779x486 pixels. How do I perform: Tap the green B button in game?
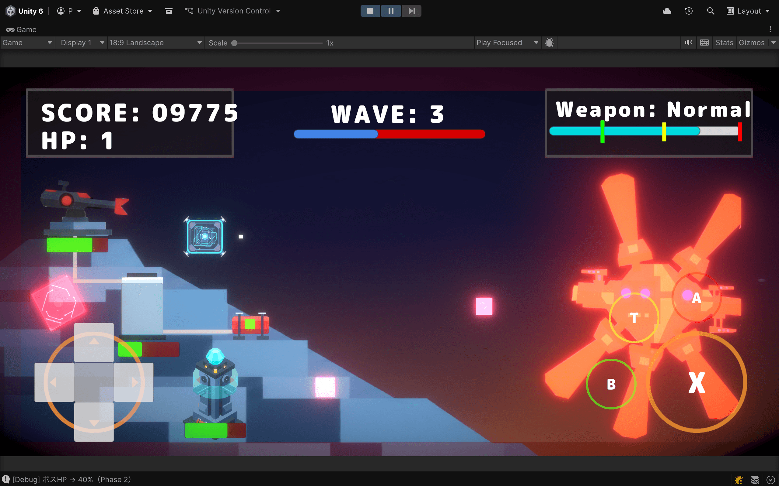click(x=611, y=384)
